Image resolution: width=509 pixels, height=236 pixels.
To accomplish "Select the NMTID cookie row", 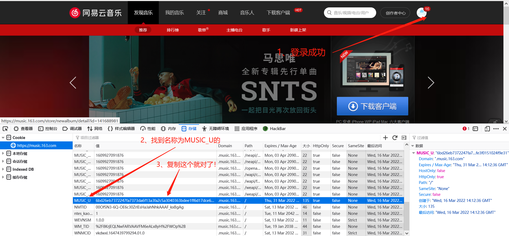I will (238, 207).
